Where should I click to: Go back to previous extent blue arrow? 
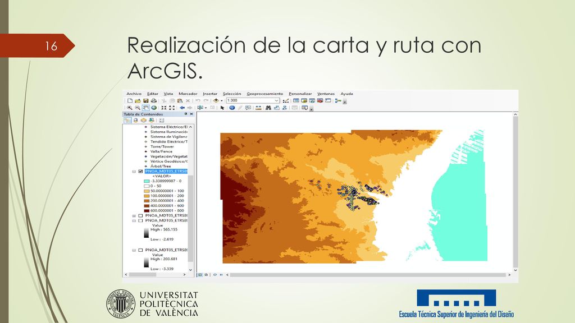click(182, 108)
